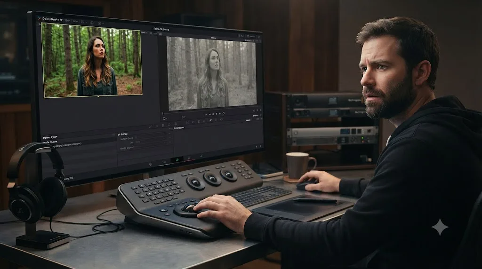The height and width of the screenshot is (269, 482).
Task: Open the first menu item right of the app title
Action: click(x=67, y=21)
